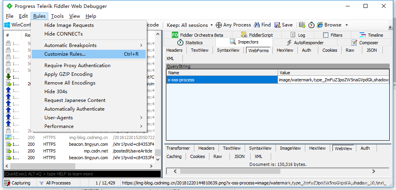Open the AutoResponder tab
The width and height of the screenshot is (396, 190).
pyautogui.click(x=305, y=43)
